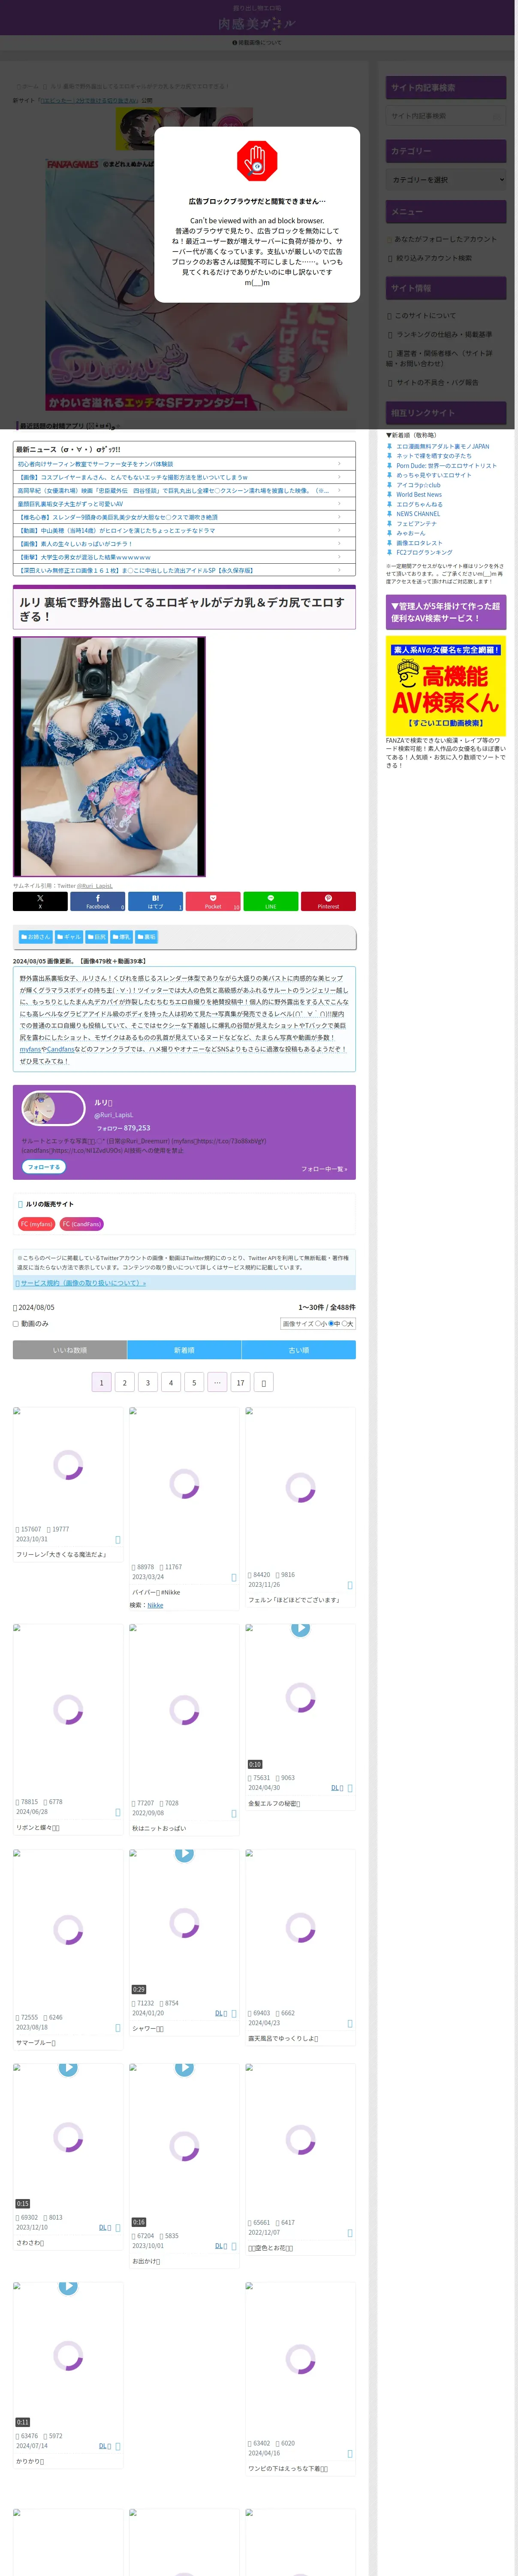
Task: Click the サイト内記事検索 input field
Action: [446, 116]
